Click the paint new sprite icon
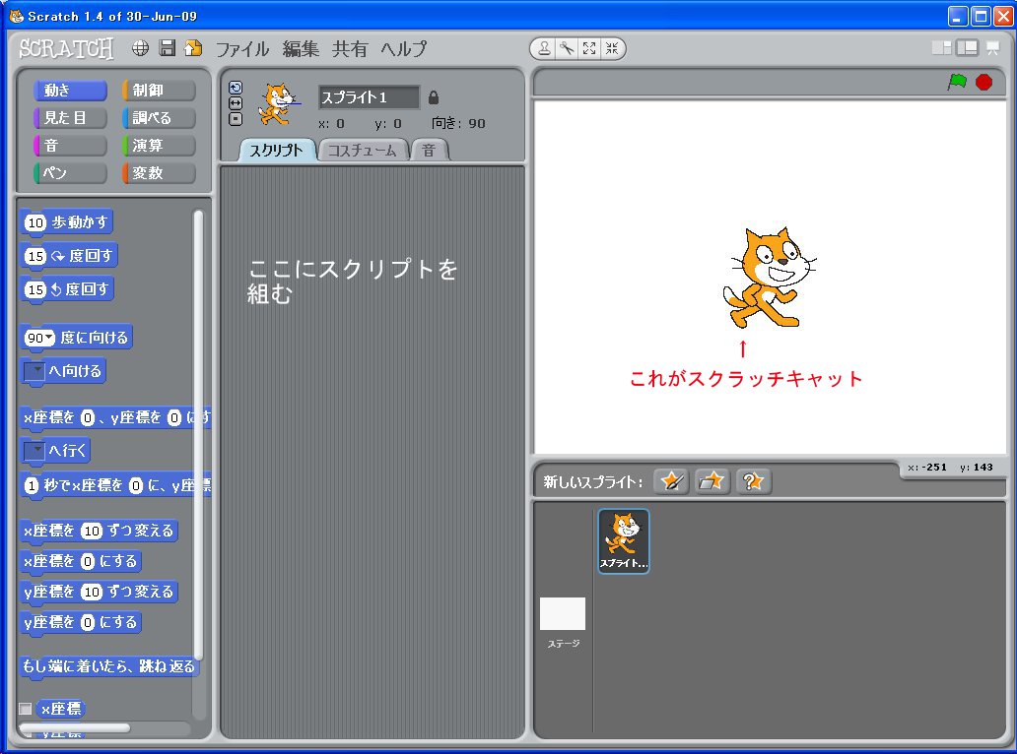The width and height of the screenshot is (1017, 754). [x=671, y=481]
